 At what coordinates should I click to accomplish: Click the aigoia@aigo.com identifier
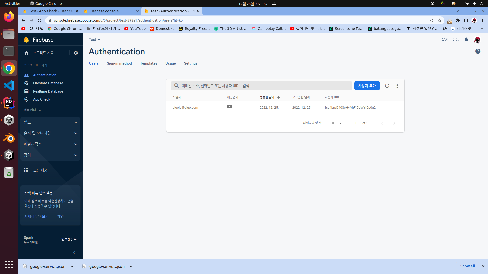tap(185, 108)
